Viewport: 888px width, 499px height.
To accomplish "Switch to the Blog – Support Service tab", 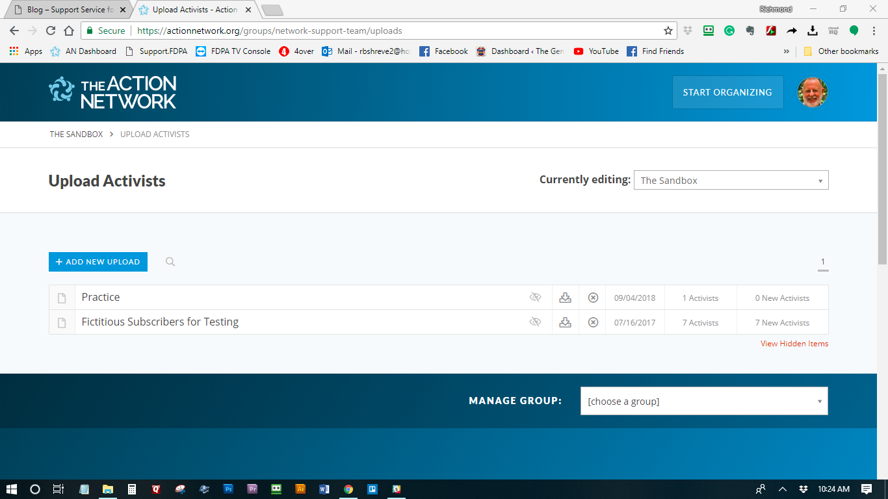I will tap(68, 10).
